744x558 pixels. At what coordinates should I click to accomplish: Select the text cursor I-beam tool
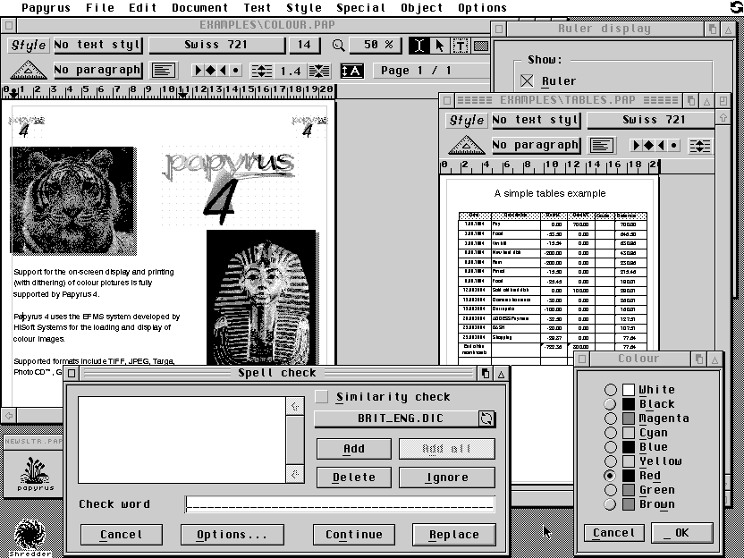coord(419,45)
